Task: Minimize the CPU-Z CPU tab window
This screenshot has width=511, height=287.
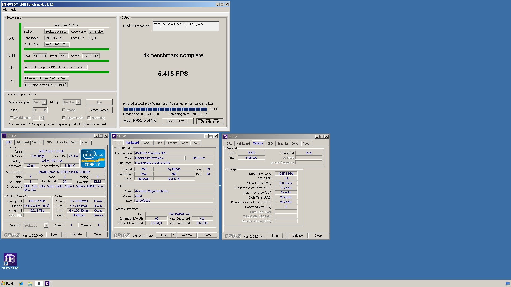Action: click(x=96, y=136)
